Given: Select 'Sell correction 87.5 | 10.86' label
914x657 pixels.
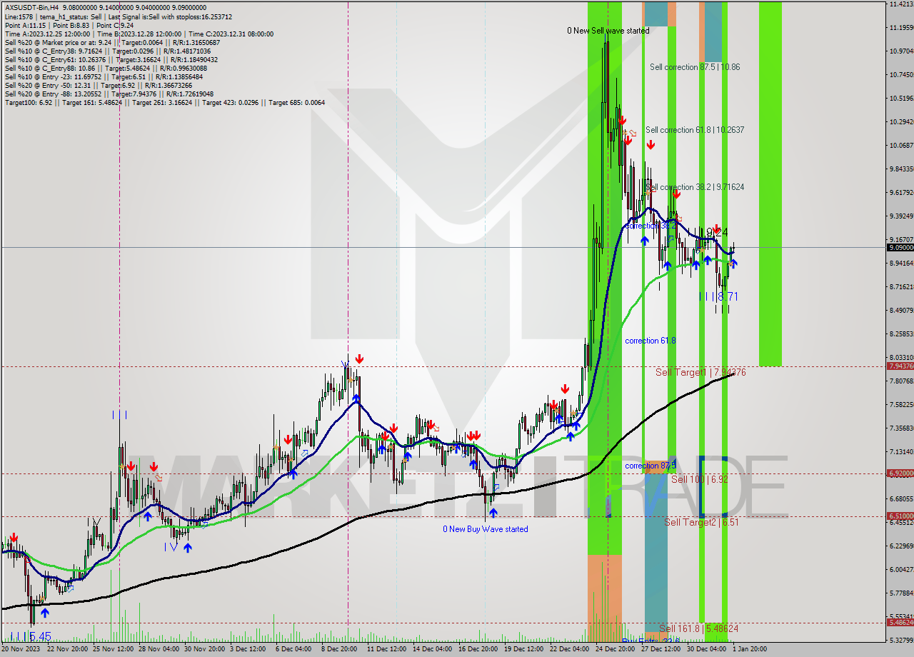Looking at the screenshot, I should point(695,67).
